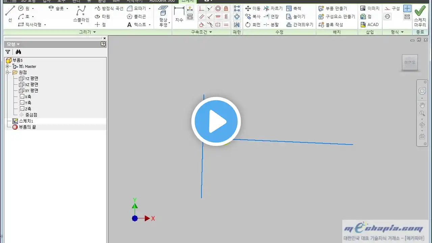Image resolution: width=432 pixels, height=243 pixels.
Task: Select the Slot (슬롯) tool
Action: click(x=56, y=8)
